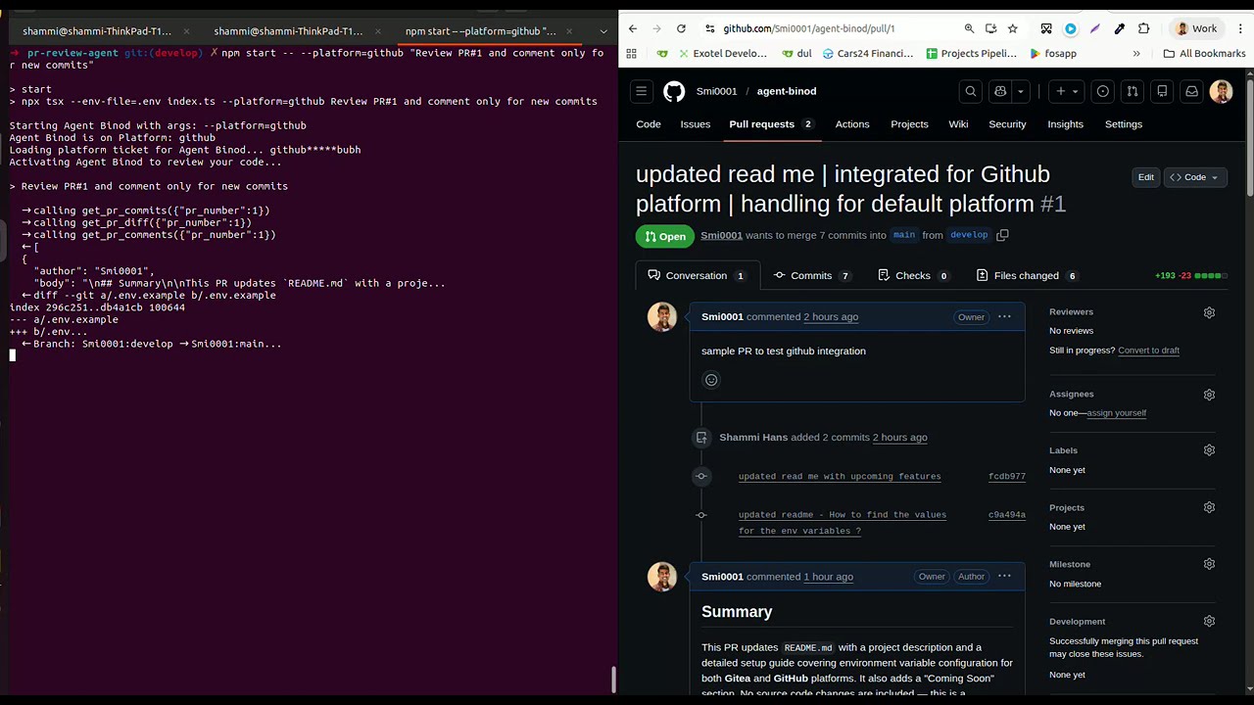This screenshot has height=705, width=1254.
Task: Go to the GitHub homepage via Octocat logo
Action: click(x=674, y=91)
